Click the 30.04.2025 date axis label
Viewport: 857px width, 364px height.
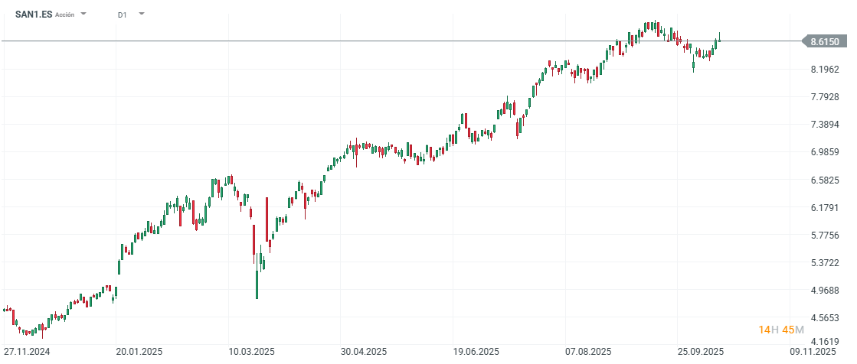point(364,352)
